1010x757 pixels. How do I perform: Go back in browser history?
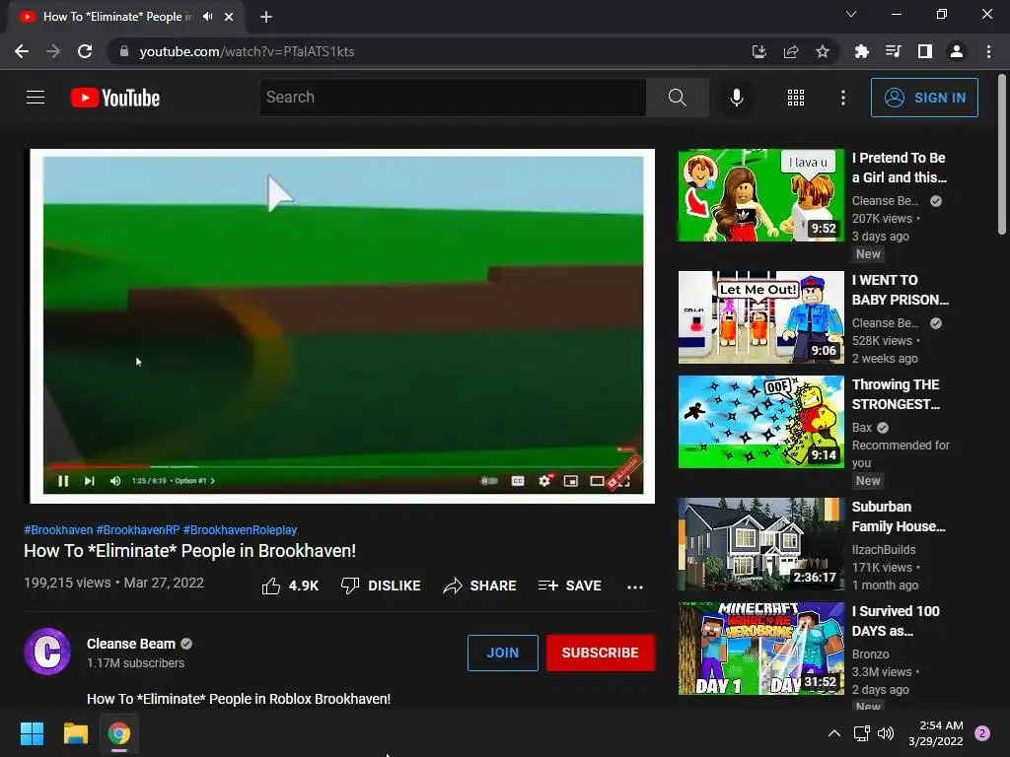(x=22, y=51)
